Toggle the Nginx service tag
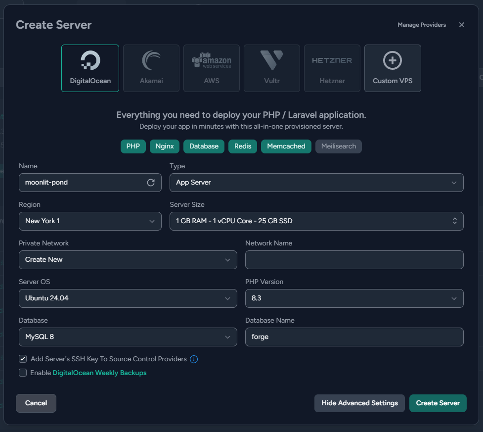483x432 pixels. coord(165,146)
